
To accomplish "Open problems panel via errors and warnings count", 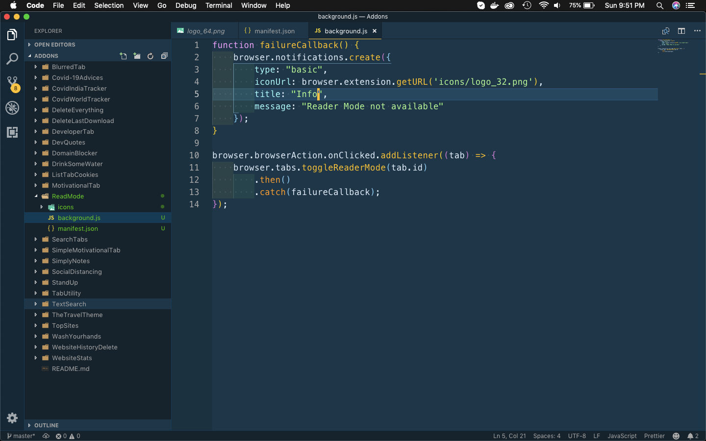I will (x=68, y=436).
